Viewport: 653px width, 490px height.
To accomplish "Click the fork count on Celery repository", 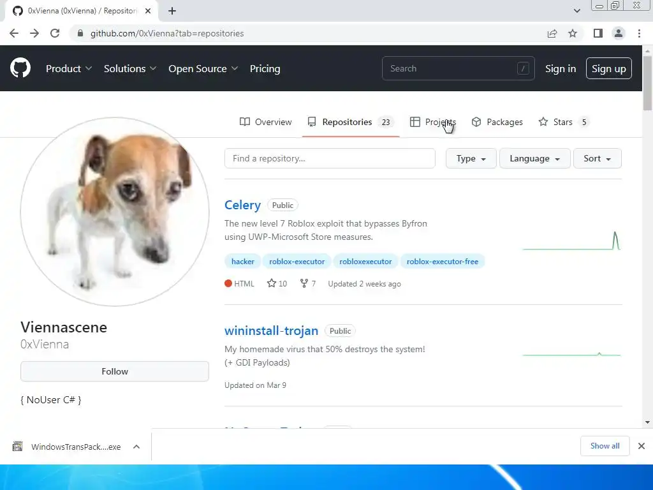I will pyautogui.click(x=308, y=284).
